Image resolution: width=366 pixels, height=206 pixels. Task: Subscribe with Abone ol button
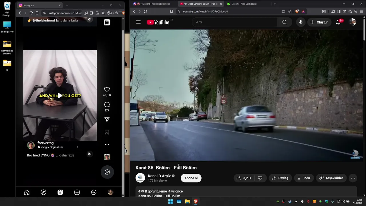[191, 178]
